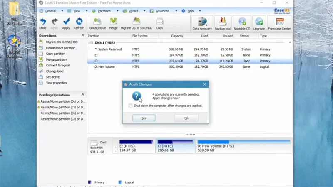The width and height of the screenshot is (333, 187).
Task: Enable shut down computer after changes checkbox
Action: pos(130,106)
